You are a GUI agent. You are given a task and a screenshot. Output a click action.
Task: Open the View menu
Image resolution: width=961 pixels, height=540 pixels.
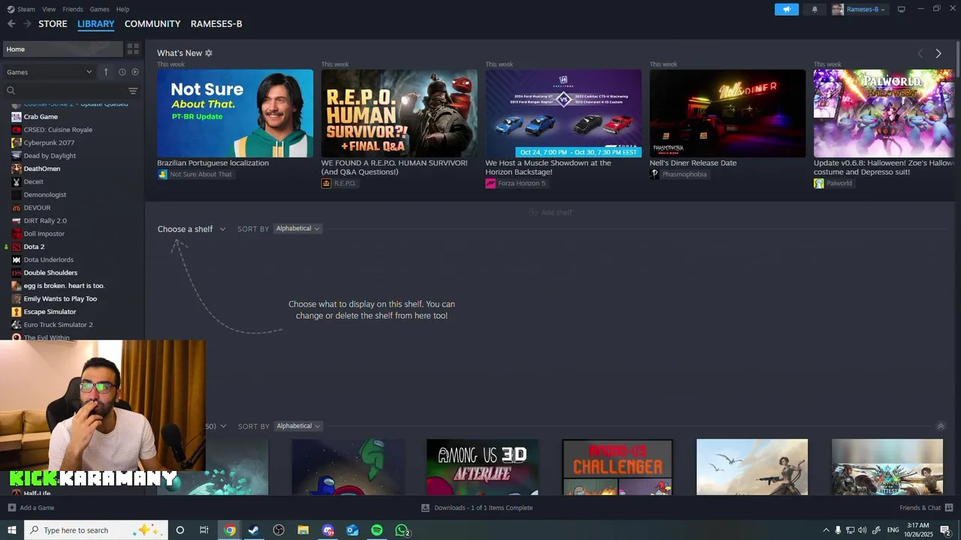coord(49,9)
